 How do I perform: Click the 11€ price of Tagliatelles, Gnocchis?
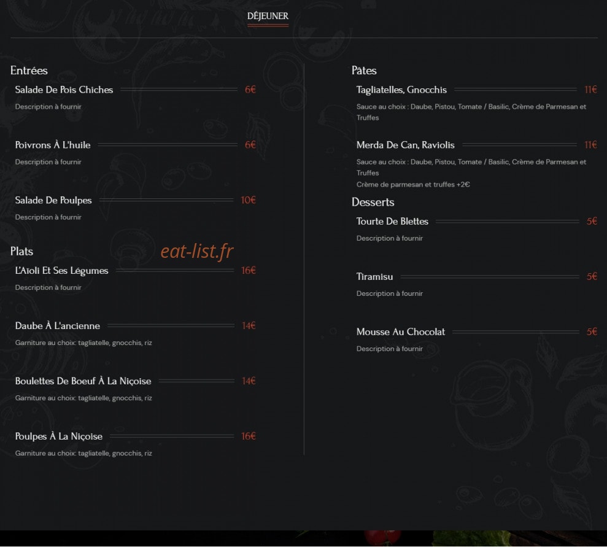[591, 90]
